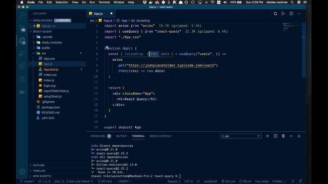Click the volume icon in menu bar
Screen dimensions: 328x184
(225, 2)
